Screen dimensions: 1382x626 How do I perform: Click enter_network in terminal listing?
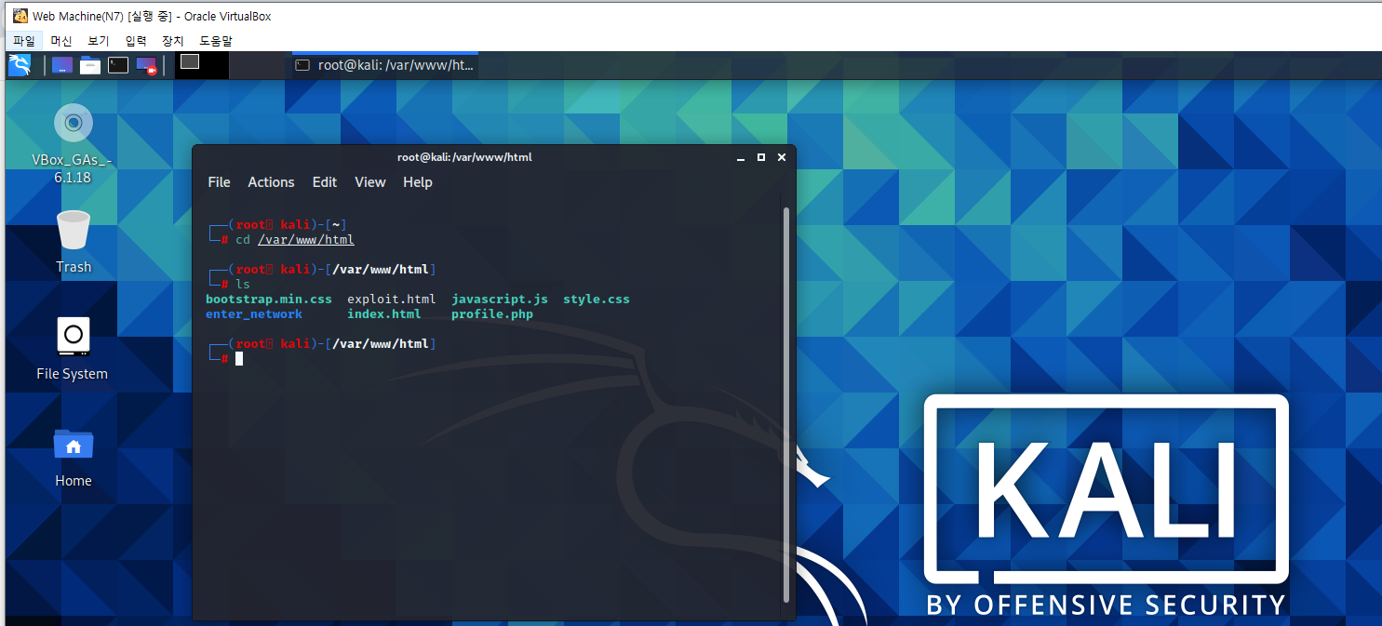254,314
